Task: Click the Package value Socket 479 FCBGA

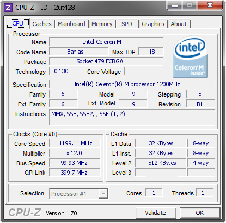Action: click(106, 61)
